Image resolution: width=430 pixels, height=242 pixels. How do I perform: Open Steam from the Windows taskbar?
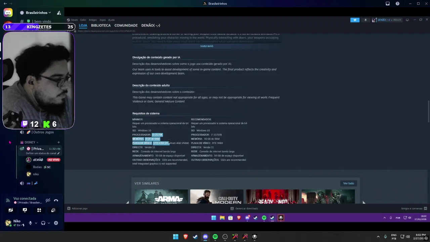point(195,237)
